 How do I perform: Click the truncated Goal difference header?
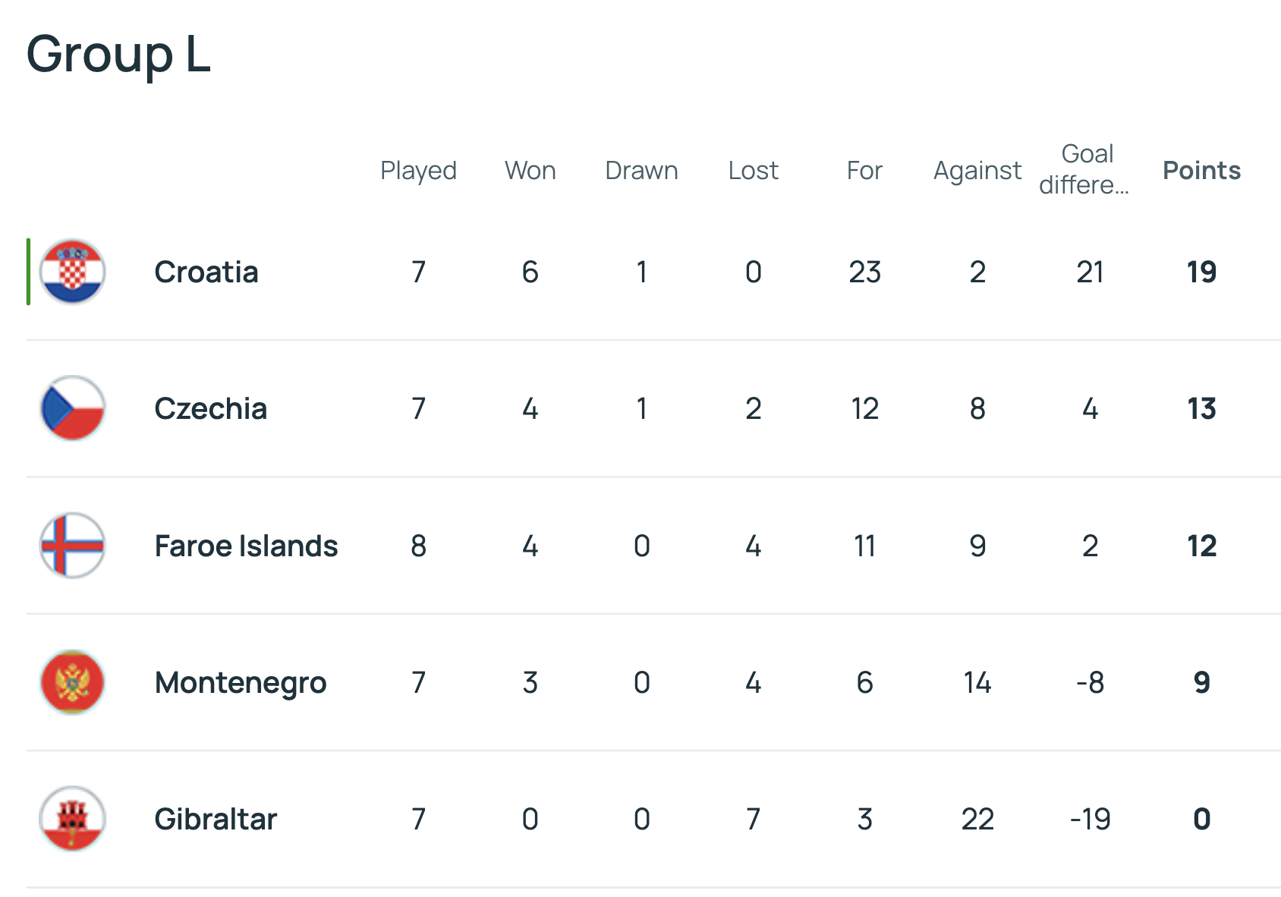click(x=1085, y=169)
